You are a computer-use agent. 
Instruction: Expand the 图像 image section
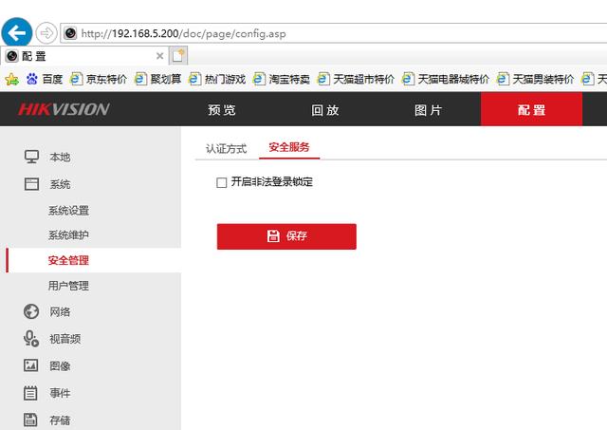coord(60,366)
